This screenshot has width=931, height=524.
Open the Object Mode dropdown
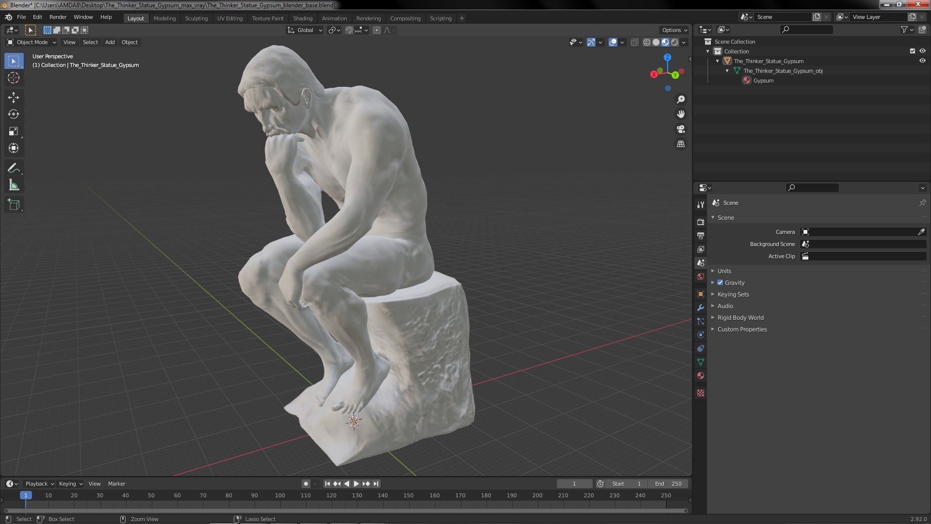[32, 42]
